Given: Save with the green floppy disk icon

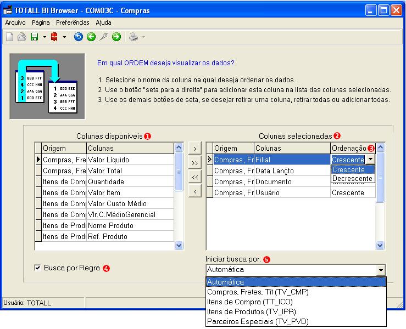Looking at the screenshot, I should [x=35, y=37].
